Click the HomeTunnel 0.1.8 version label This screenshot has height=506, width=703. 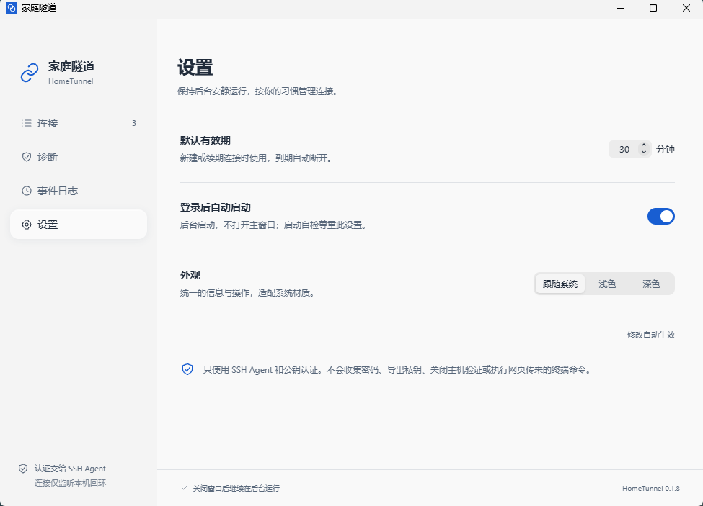point(651,488)
